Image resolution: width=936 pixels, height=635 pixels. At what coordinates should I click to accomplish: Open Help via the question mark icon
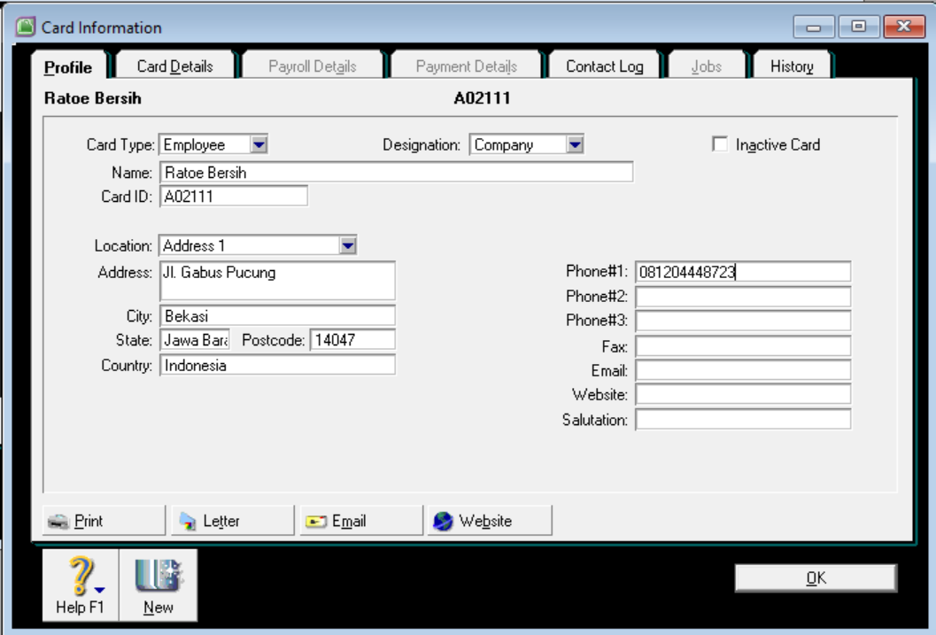pyautogui.click(x=78, y=575)
